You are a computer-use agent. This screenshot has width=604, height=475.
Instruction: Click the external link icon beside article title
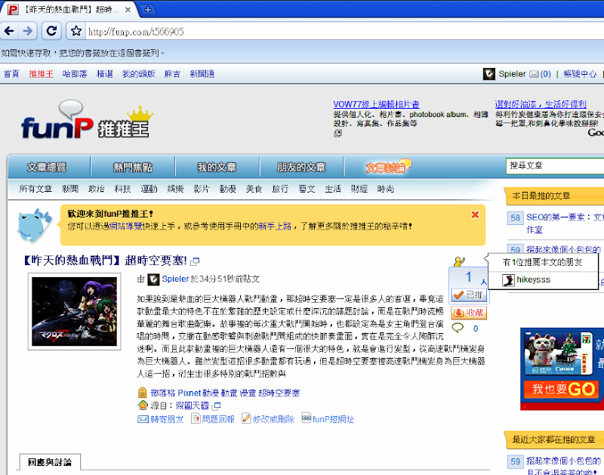tap(196, 261)
